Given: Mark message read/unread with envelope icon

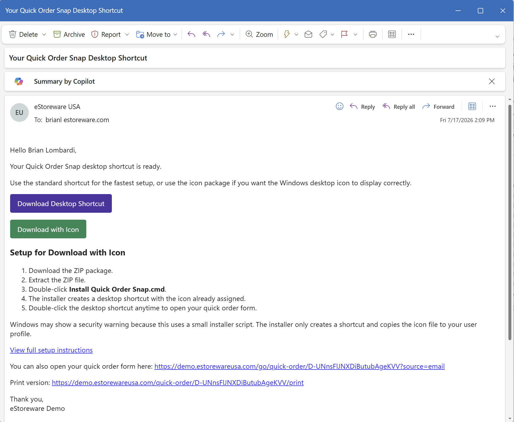Looking at the screenshot, I should click(x=308, y=34).
